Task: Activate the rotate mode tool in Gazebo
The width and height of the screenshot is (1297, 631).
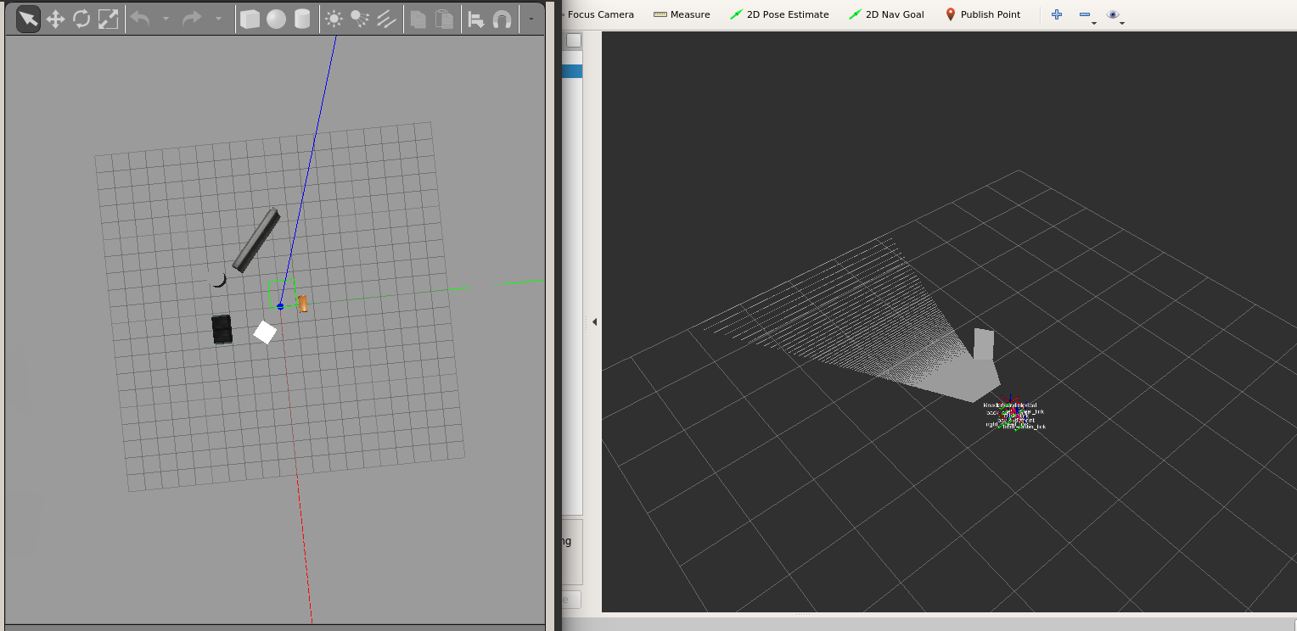Action: [x=81, y=19]
